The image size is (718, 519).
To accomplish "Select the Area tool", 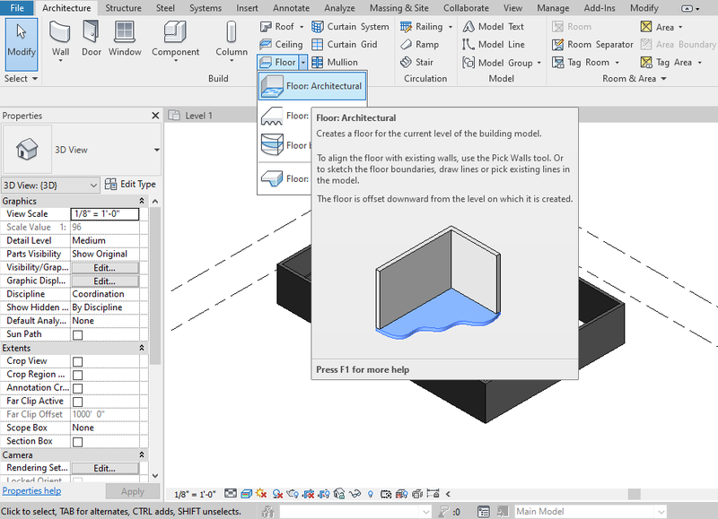I will (x=657, y=27).
